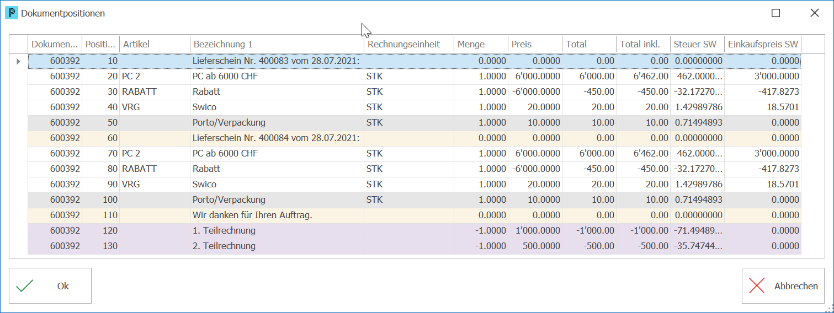Click the Total column header
834x313 pixels.
pos(589,44)
